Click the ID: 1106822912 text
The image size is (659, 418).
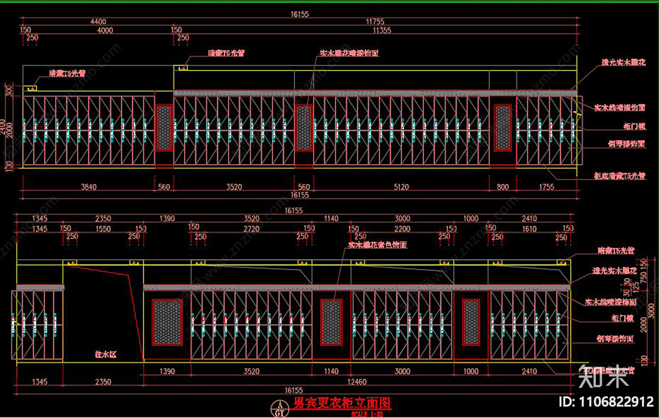click(x=606, y=402)
